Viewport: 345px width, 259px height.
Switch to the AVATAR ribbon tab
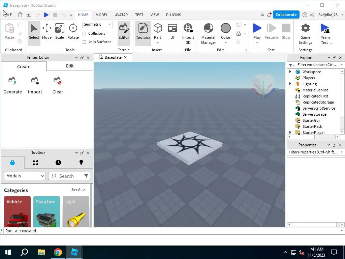tap(121, 15)
